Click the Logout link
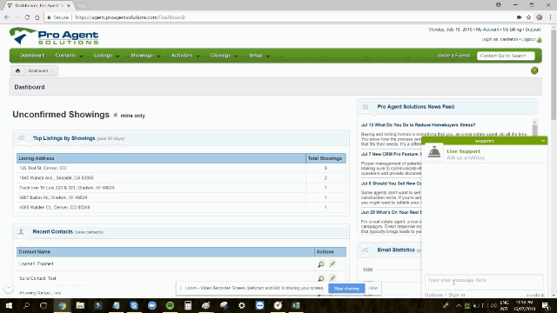This screenshot has height=313, width=557. (528, 39)
